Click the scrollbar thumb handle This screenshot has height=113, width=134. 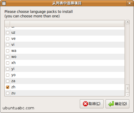click(x=127, y=89)
